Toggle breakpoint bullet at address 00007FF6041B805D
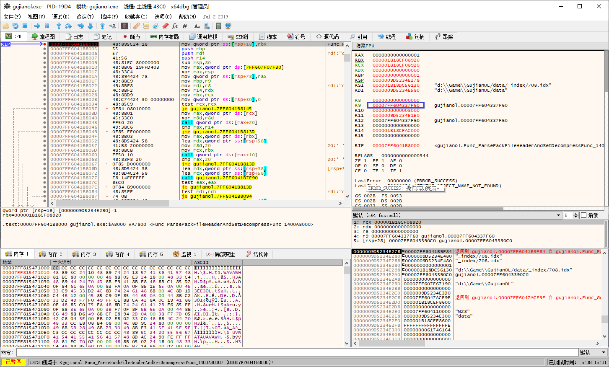Image resolution: width=609 pixels, height=367 pixels. pos(45,150)
